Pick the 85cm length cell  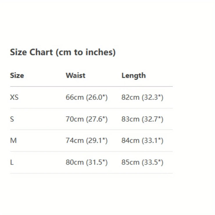pyautogui.click(x=142, y=162)
